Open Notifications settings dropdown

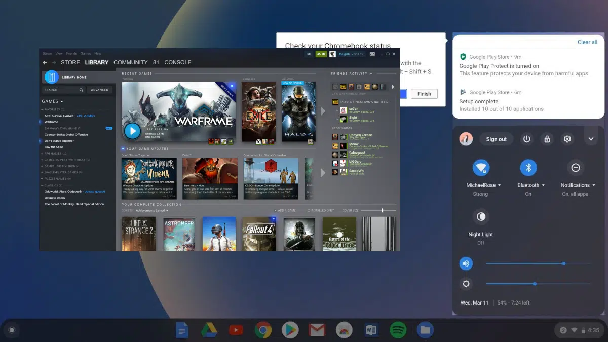578,185
